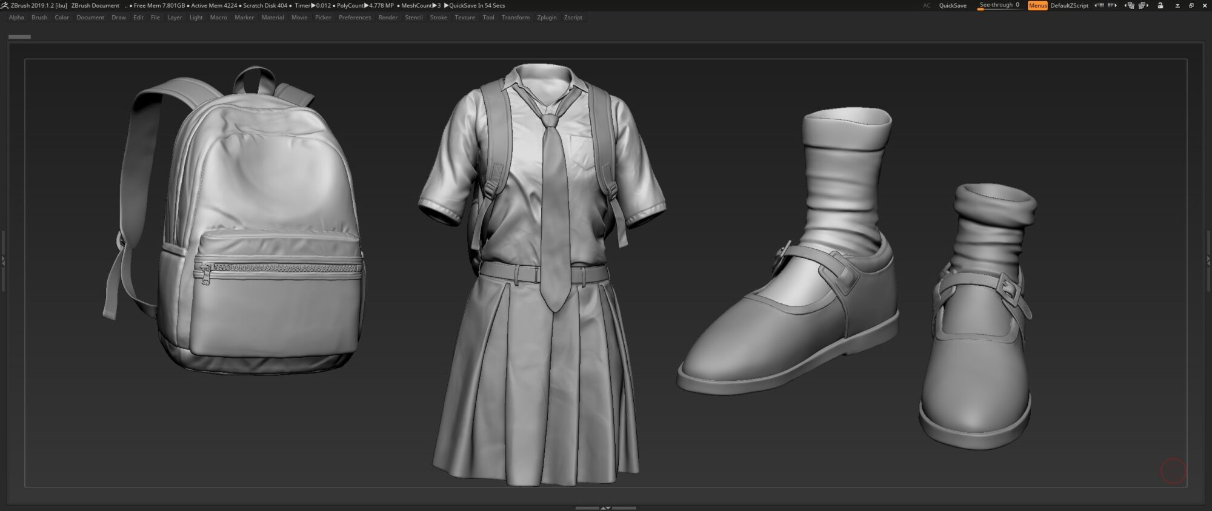Open the Brush menu
The width and height of the screenshot is (1212, 511).
click(39, 18)
